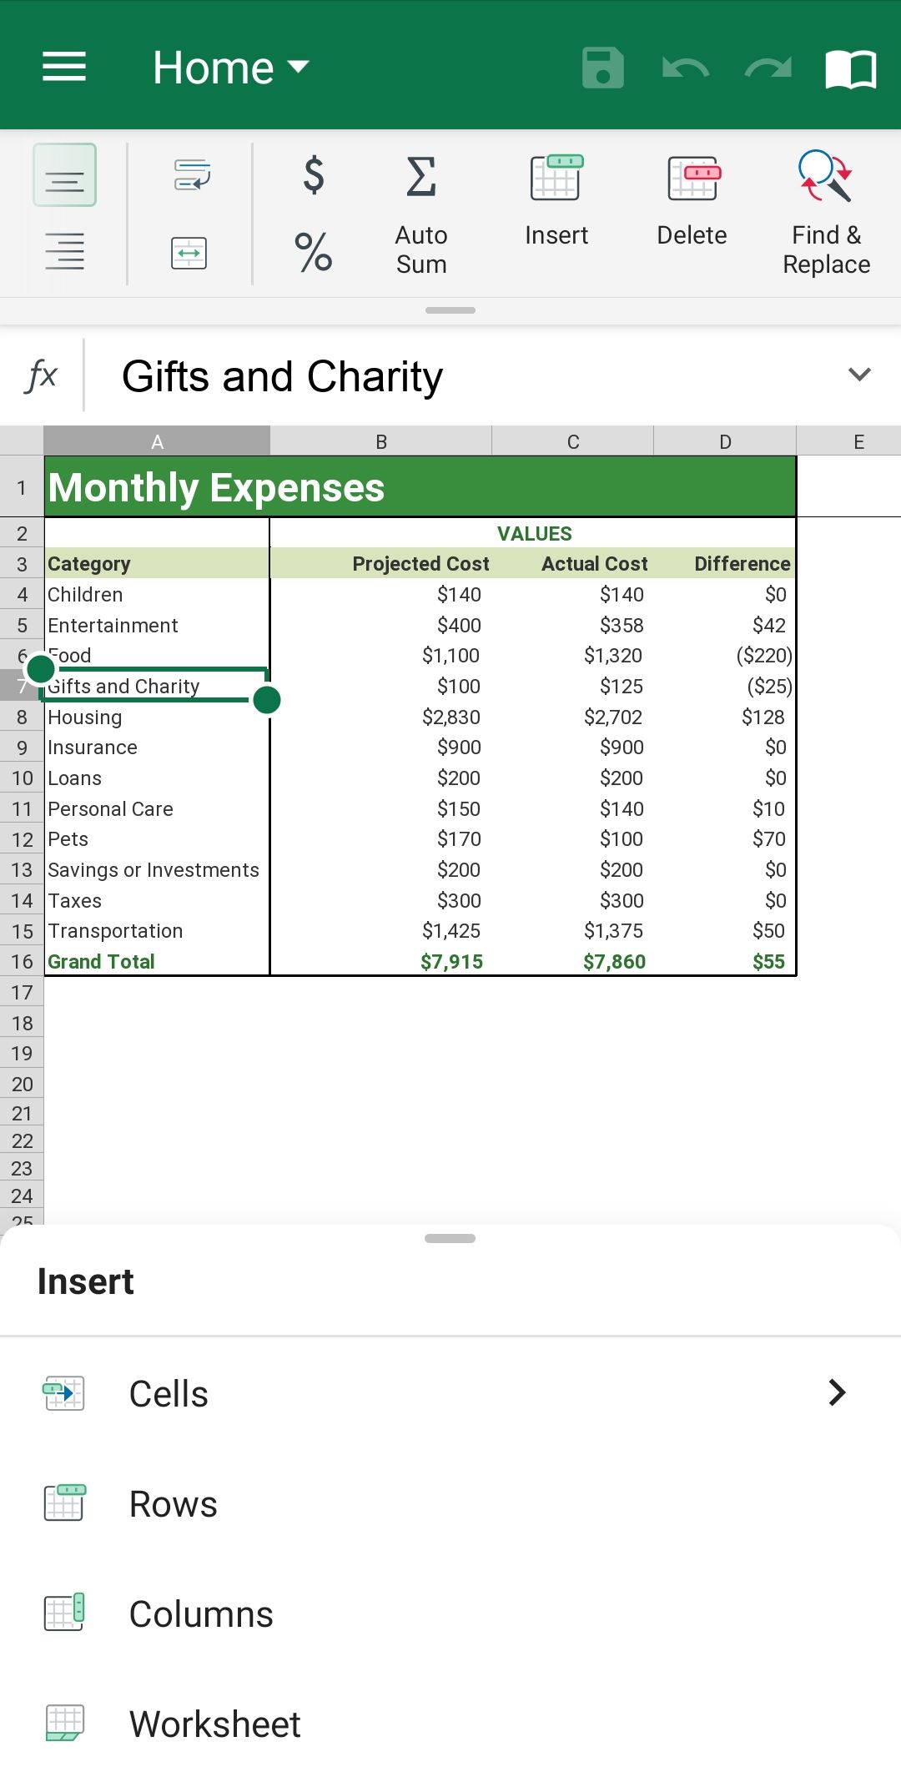This screenshot has width=901, height=1777.
Task: Select the Difference header cell
Action: 725,564
